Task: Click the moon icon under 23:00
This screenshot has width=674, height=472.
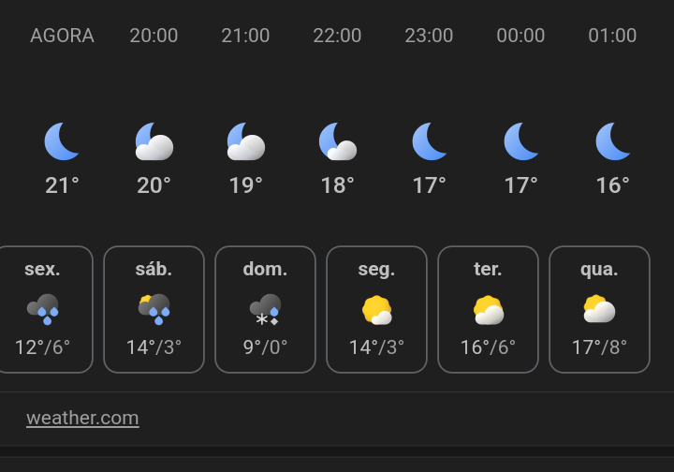Action: click(x=430, y=141)
